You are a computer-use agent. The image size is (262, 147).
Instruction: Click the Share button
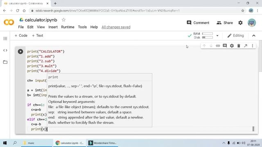click(x=225, y=23)
